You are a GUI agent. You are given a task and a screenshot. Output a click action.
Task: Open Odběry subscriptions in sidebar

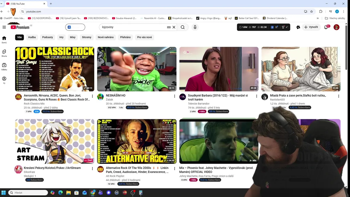4,67
